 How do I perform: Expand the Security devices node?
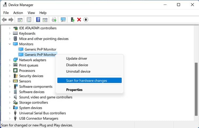(10, 76)
